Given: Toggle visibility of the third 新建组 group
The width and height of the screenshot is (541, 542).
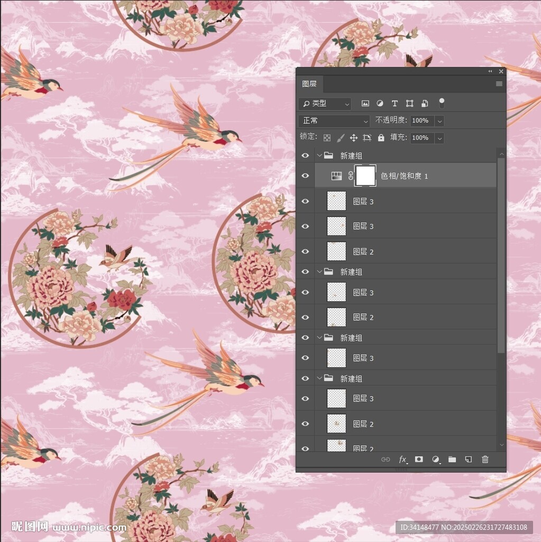Looking at the screenshot, I should pyautogui.click(x=305, y=338).
